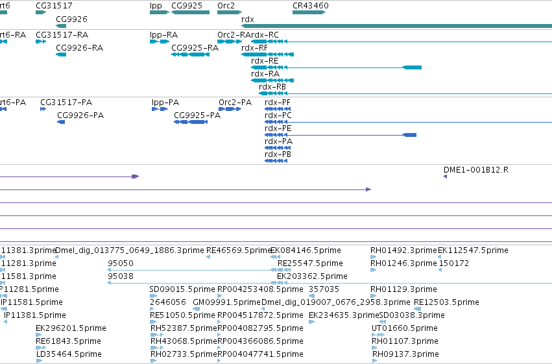Click the EK084146.5prime EST label
The width and height of the screenshot is (552, 364).
pyautogui.click(x=306, y=250)
